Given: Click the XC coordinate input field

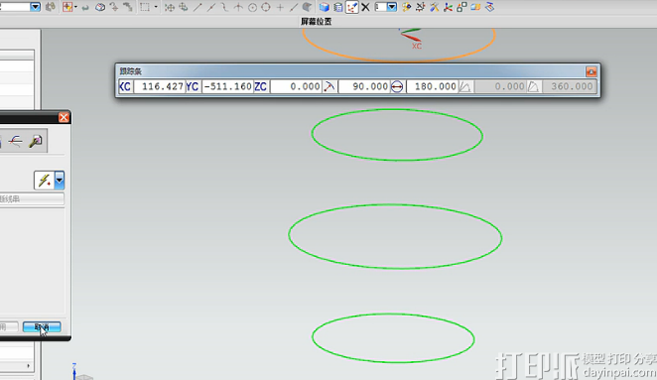Looking at the screenshot, I should pos(159,86).
